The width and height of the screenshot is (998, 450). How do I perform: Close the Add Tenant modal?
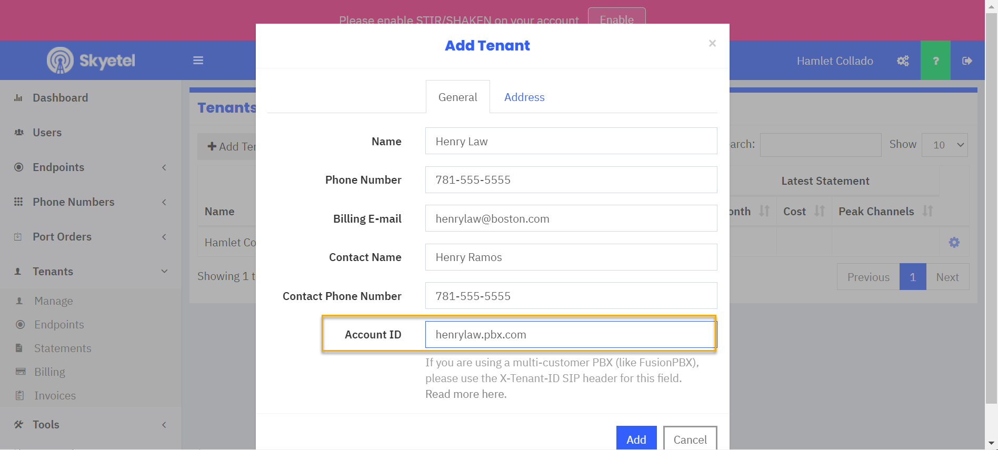(x=712, y=44)
